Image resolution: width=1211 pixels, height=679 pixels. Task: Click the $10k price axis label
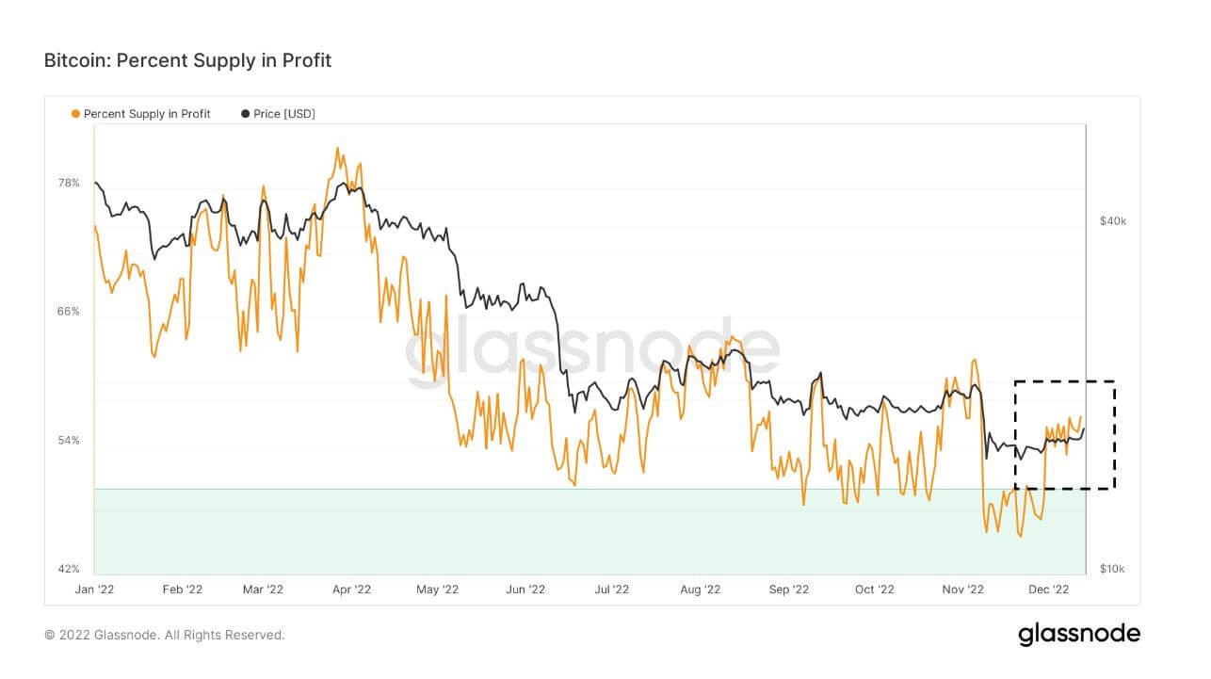click(1113, 569)
